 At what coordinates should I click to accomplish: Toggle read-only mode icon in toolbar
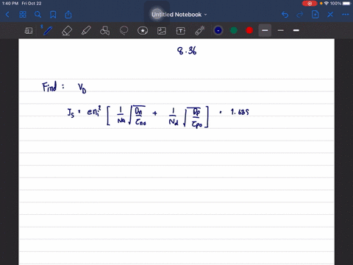[x=29, y=31]
